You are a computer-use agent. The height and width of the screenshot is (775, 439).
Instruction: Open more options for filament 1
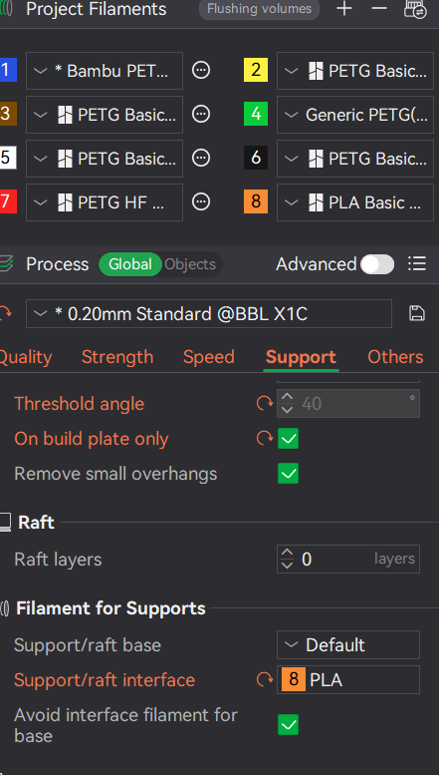(201, 71)
